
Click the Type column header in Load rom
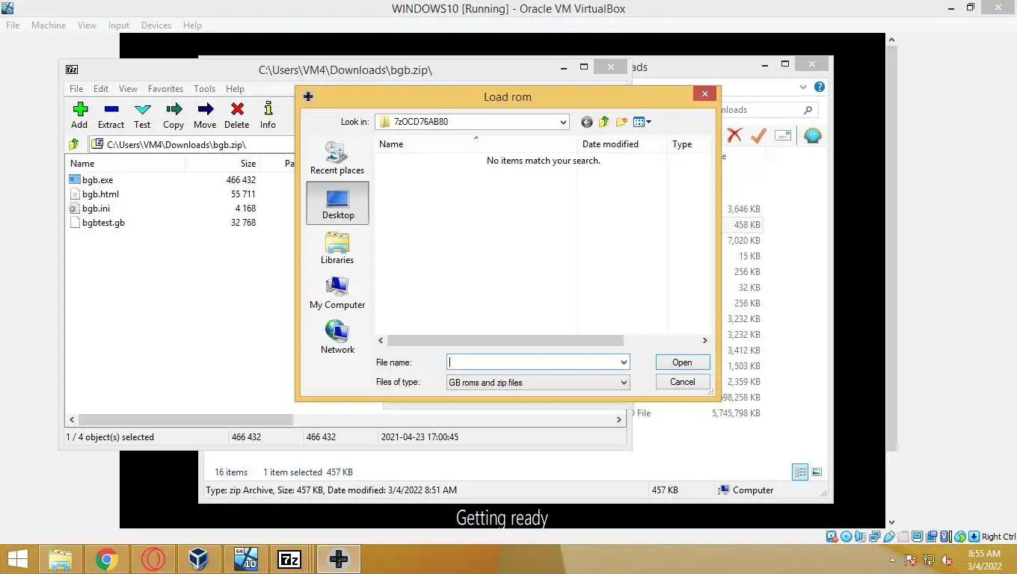point(689,144)
